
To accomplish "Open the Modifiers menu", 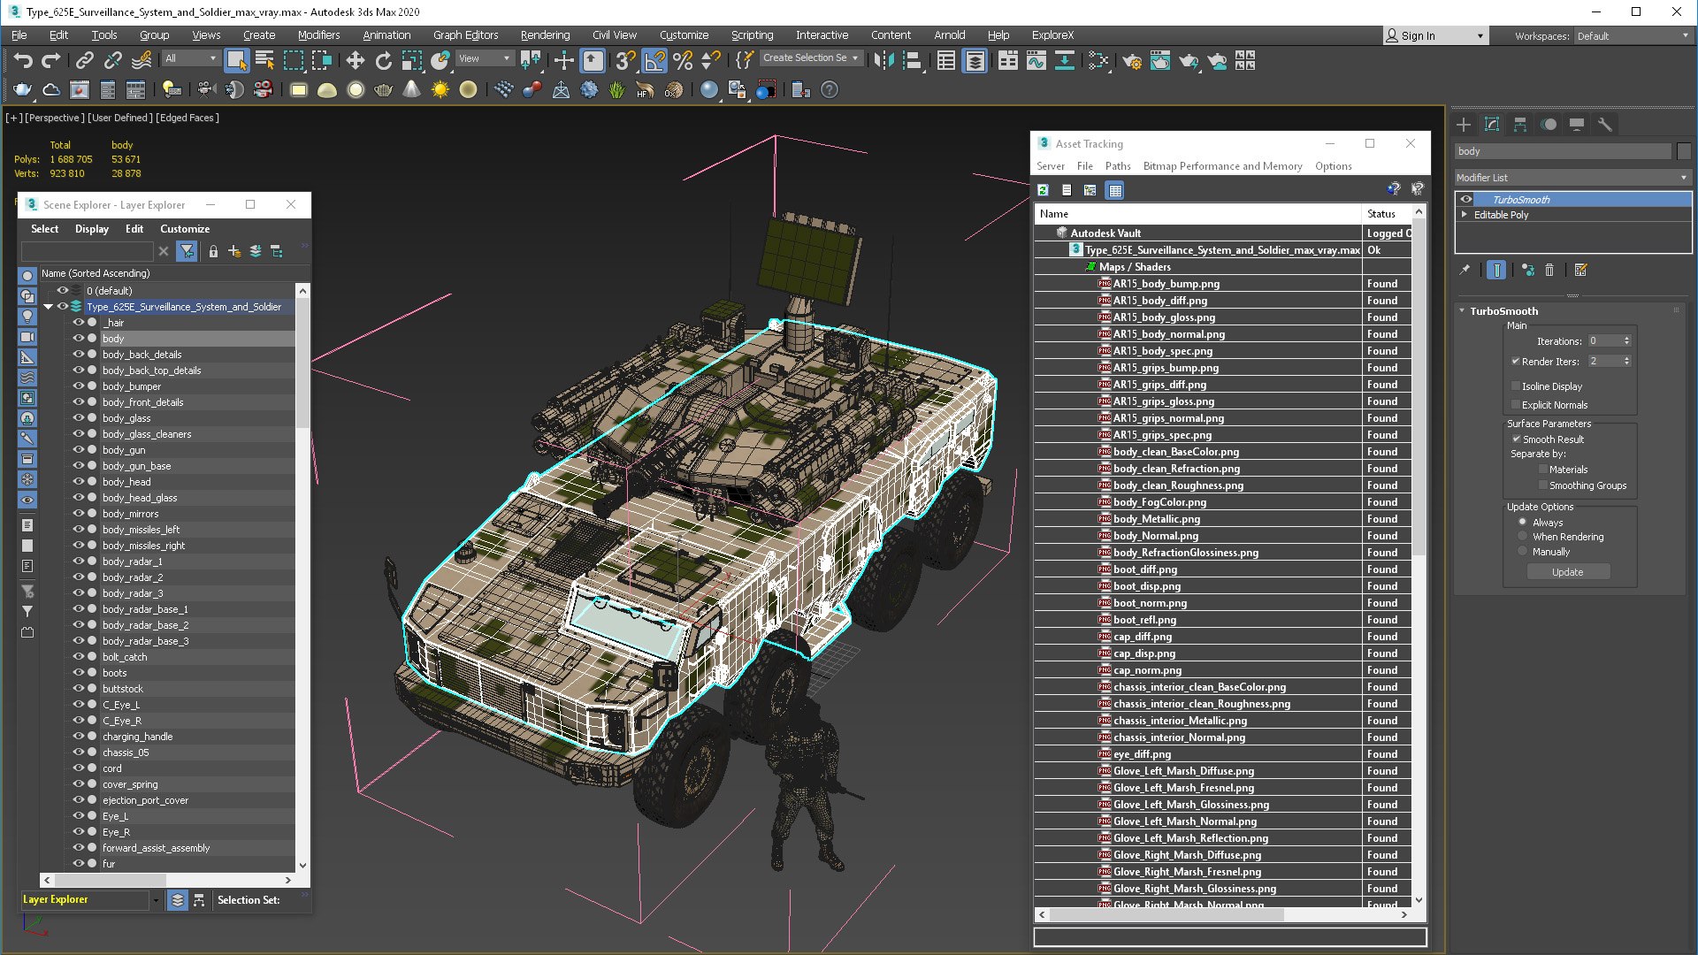I will point(318,35).
